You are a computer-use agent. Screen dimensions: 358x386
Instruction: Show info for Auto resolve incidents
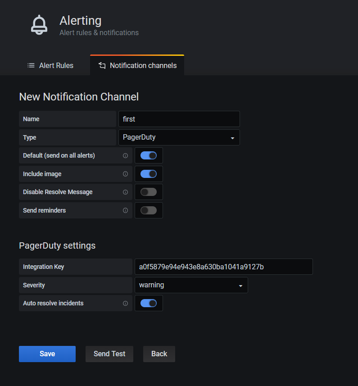[x=125, y=303]
